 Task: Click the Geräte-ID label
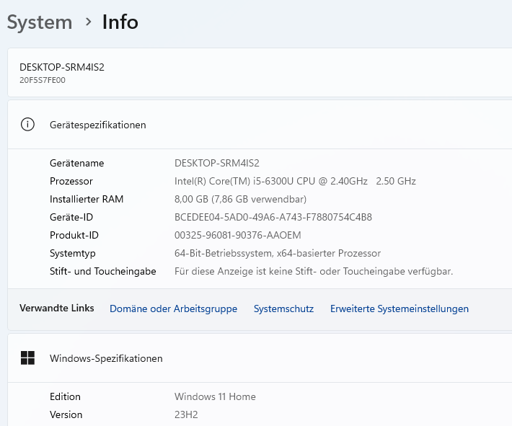point(71,217)
